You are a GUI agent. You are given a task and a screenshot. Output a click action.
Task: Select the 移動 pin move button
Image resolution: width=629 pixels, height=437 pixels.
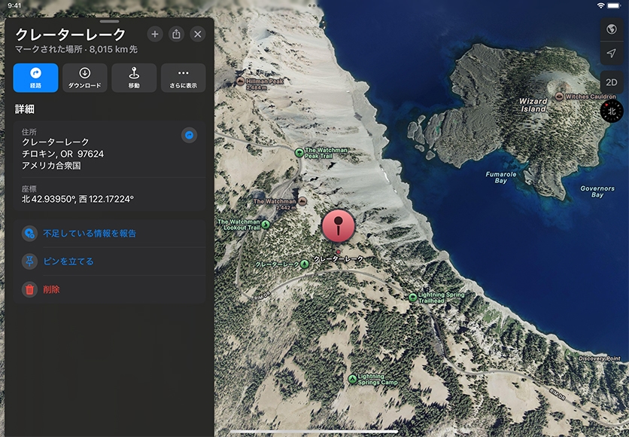coord(134,78)
